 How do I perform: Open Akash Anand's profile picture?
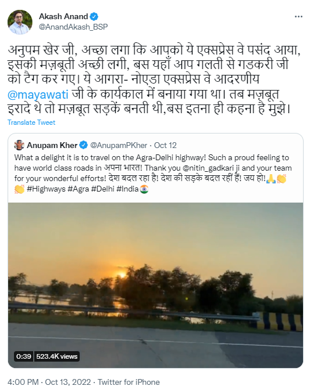tap(20, 22)
